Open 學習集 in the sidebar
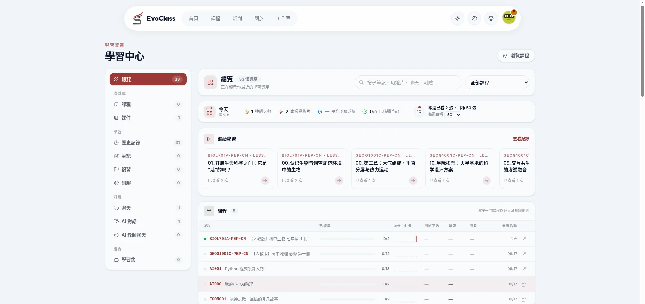Viewport: 645px width, 304px height. (148, 260)
